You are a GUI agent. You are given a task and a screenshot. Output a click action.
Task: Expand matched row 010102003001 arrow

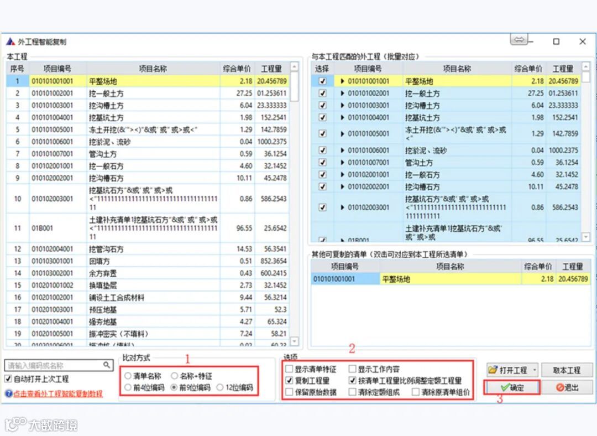342,207
